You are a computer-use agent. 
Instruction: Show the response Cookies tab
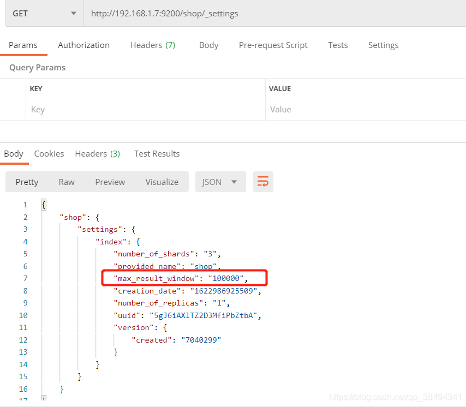tap(49, 154)
